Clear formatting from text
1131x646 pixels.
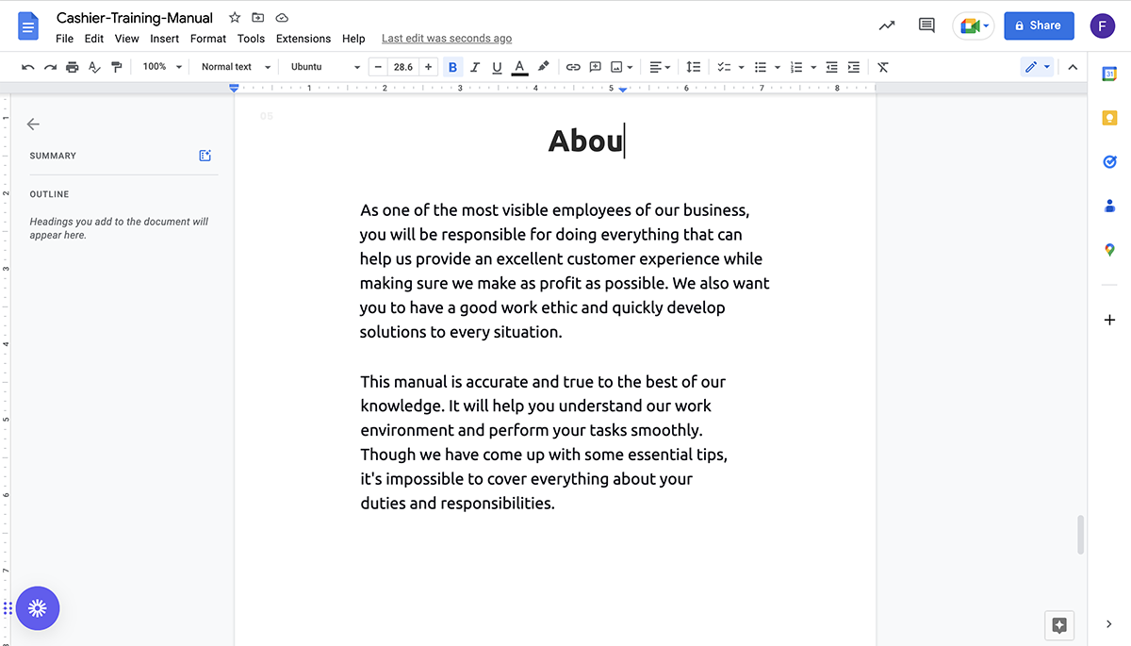[x=882, y=67]
